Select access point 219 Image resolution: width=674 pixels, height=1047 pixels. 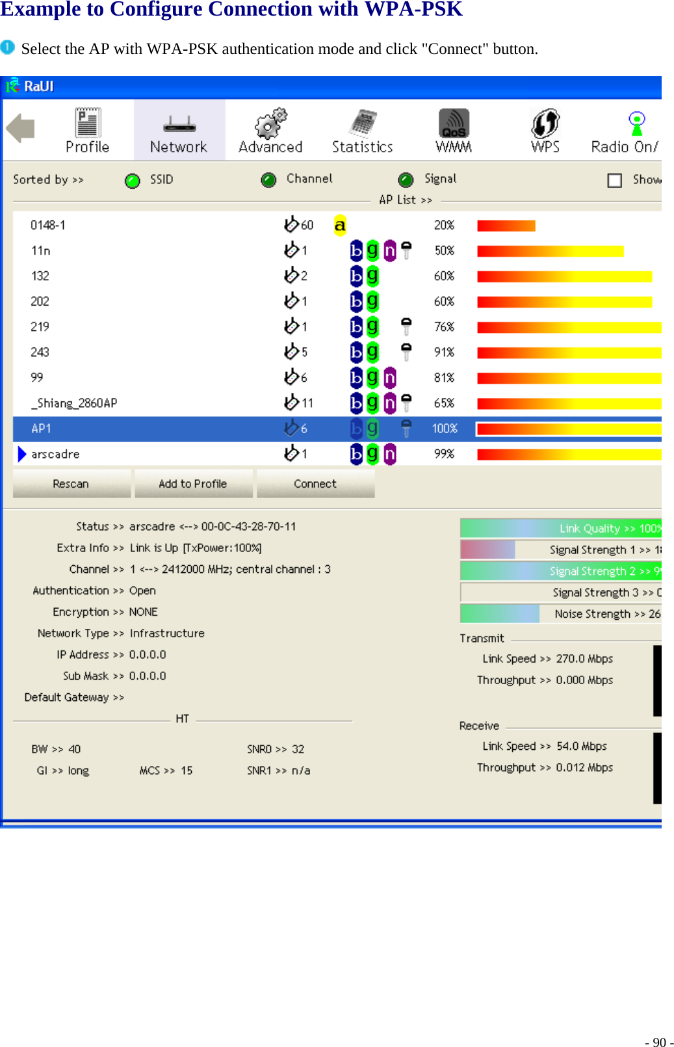(337, 326)
